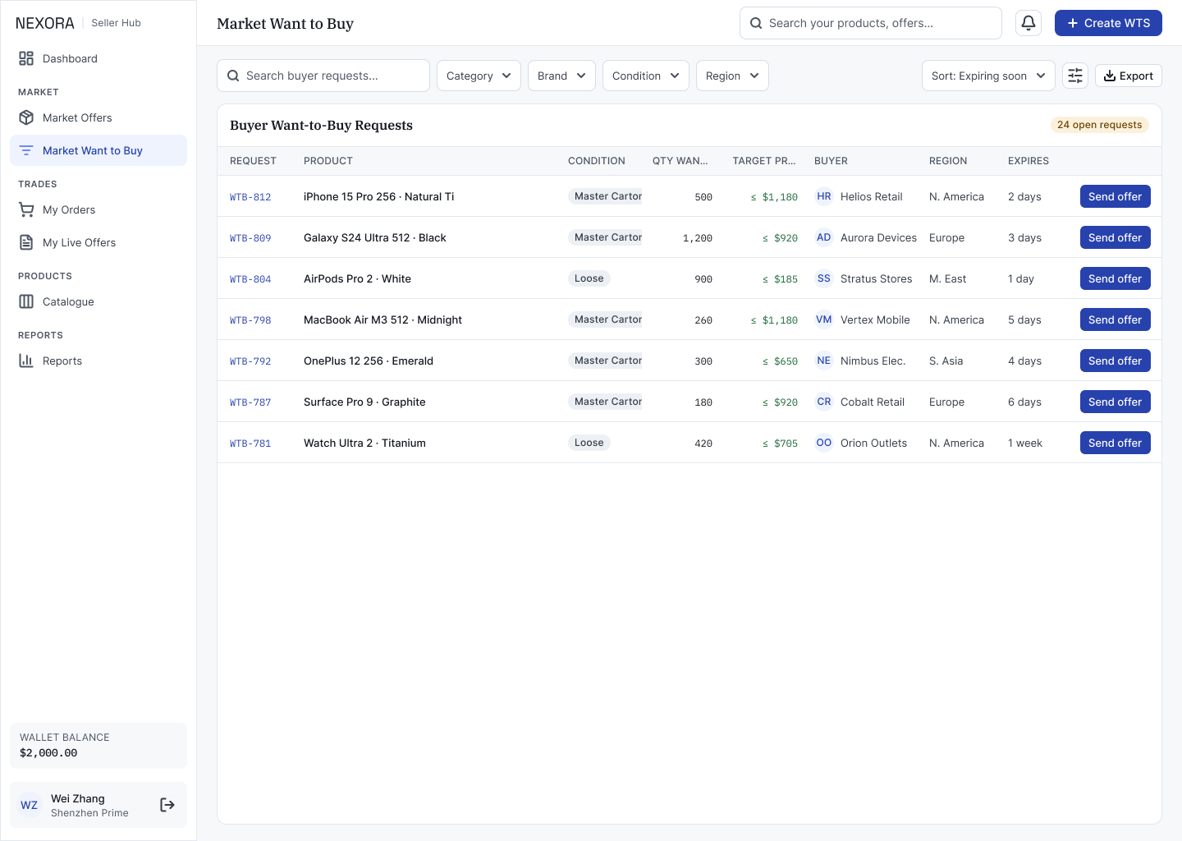Viewport: 1182px width, 841px height.
Task: Click the VM avatar for Vertex Mobile
Action: click(824, 319)
